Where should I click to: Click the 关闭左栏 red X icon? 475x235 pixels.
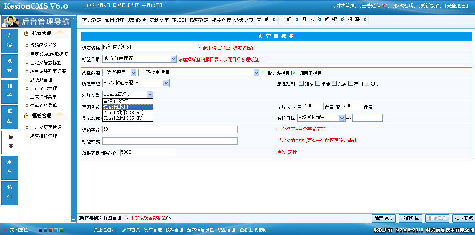point(5,230)
